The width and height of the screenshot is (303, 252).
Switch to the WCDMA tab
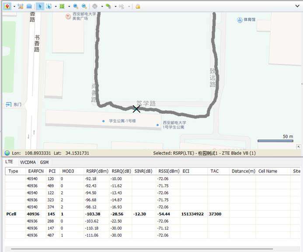pos(28,162)
